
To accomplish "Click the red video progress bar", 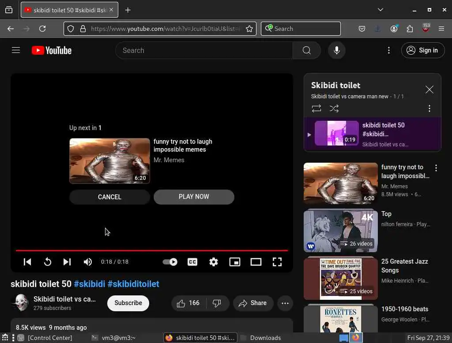I will click(152, 250).
